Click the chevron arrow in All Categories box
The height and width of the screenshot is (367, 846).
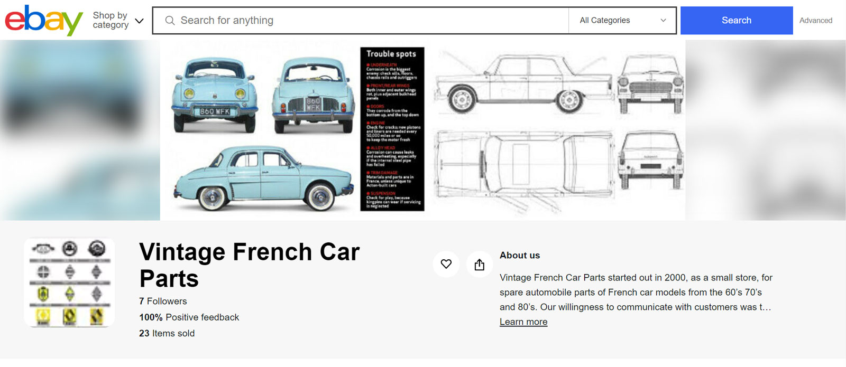(663, 21)
